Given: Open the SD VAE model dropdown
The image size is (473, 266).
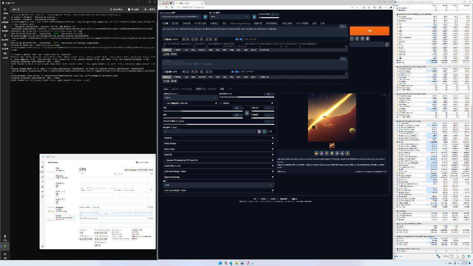Looking at the screenshot, I should point(229,17).
